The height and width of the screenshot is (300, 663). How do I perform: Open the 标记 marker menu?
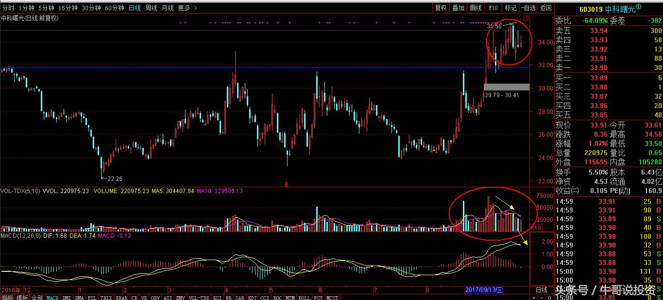(510, 8)
